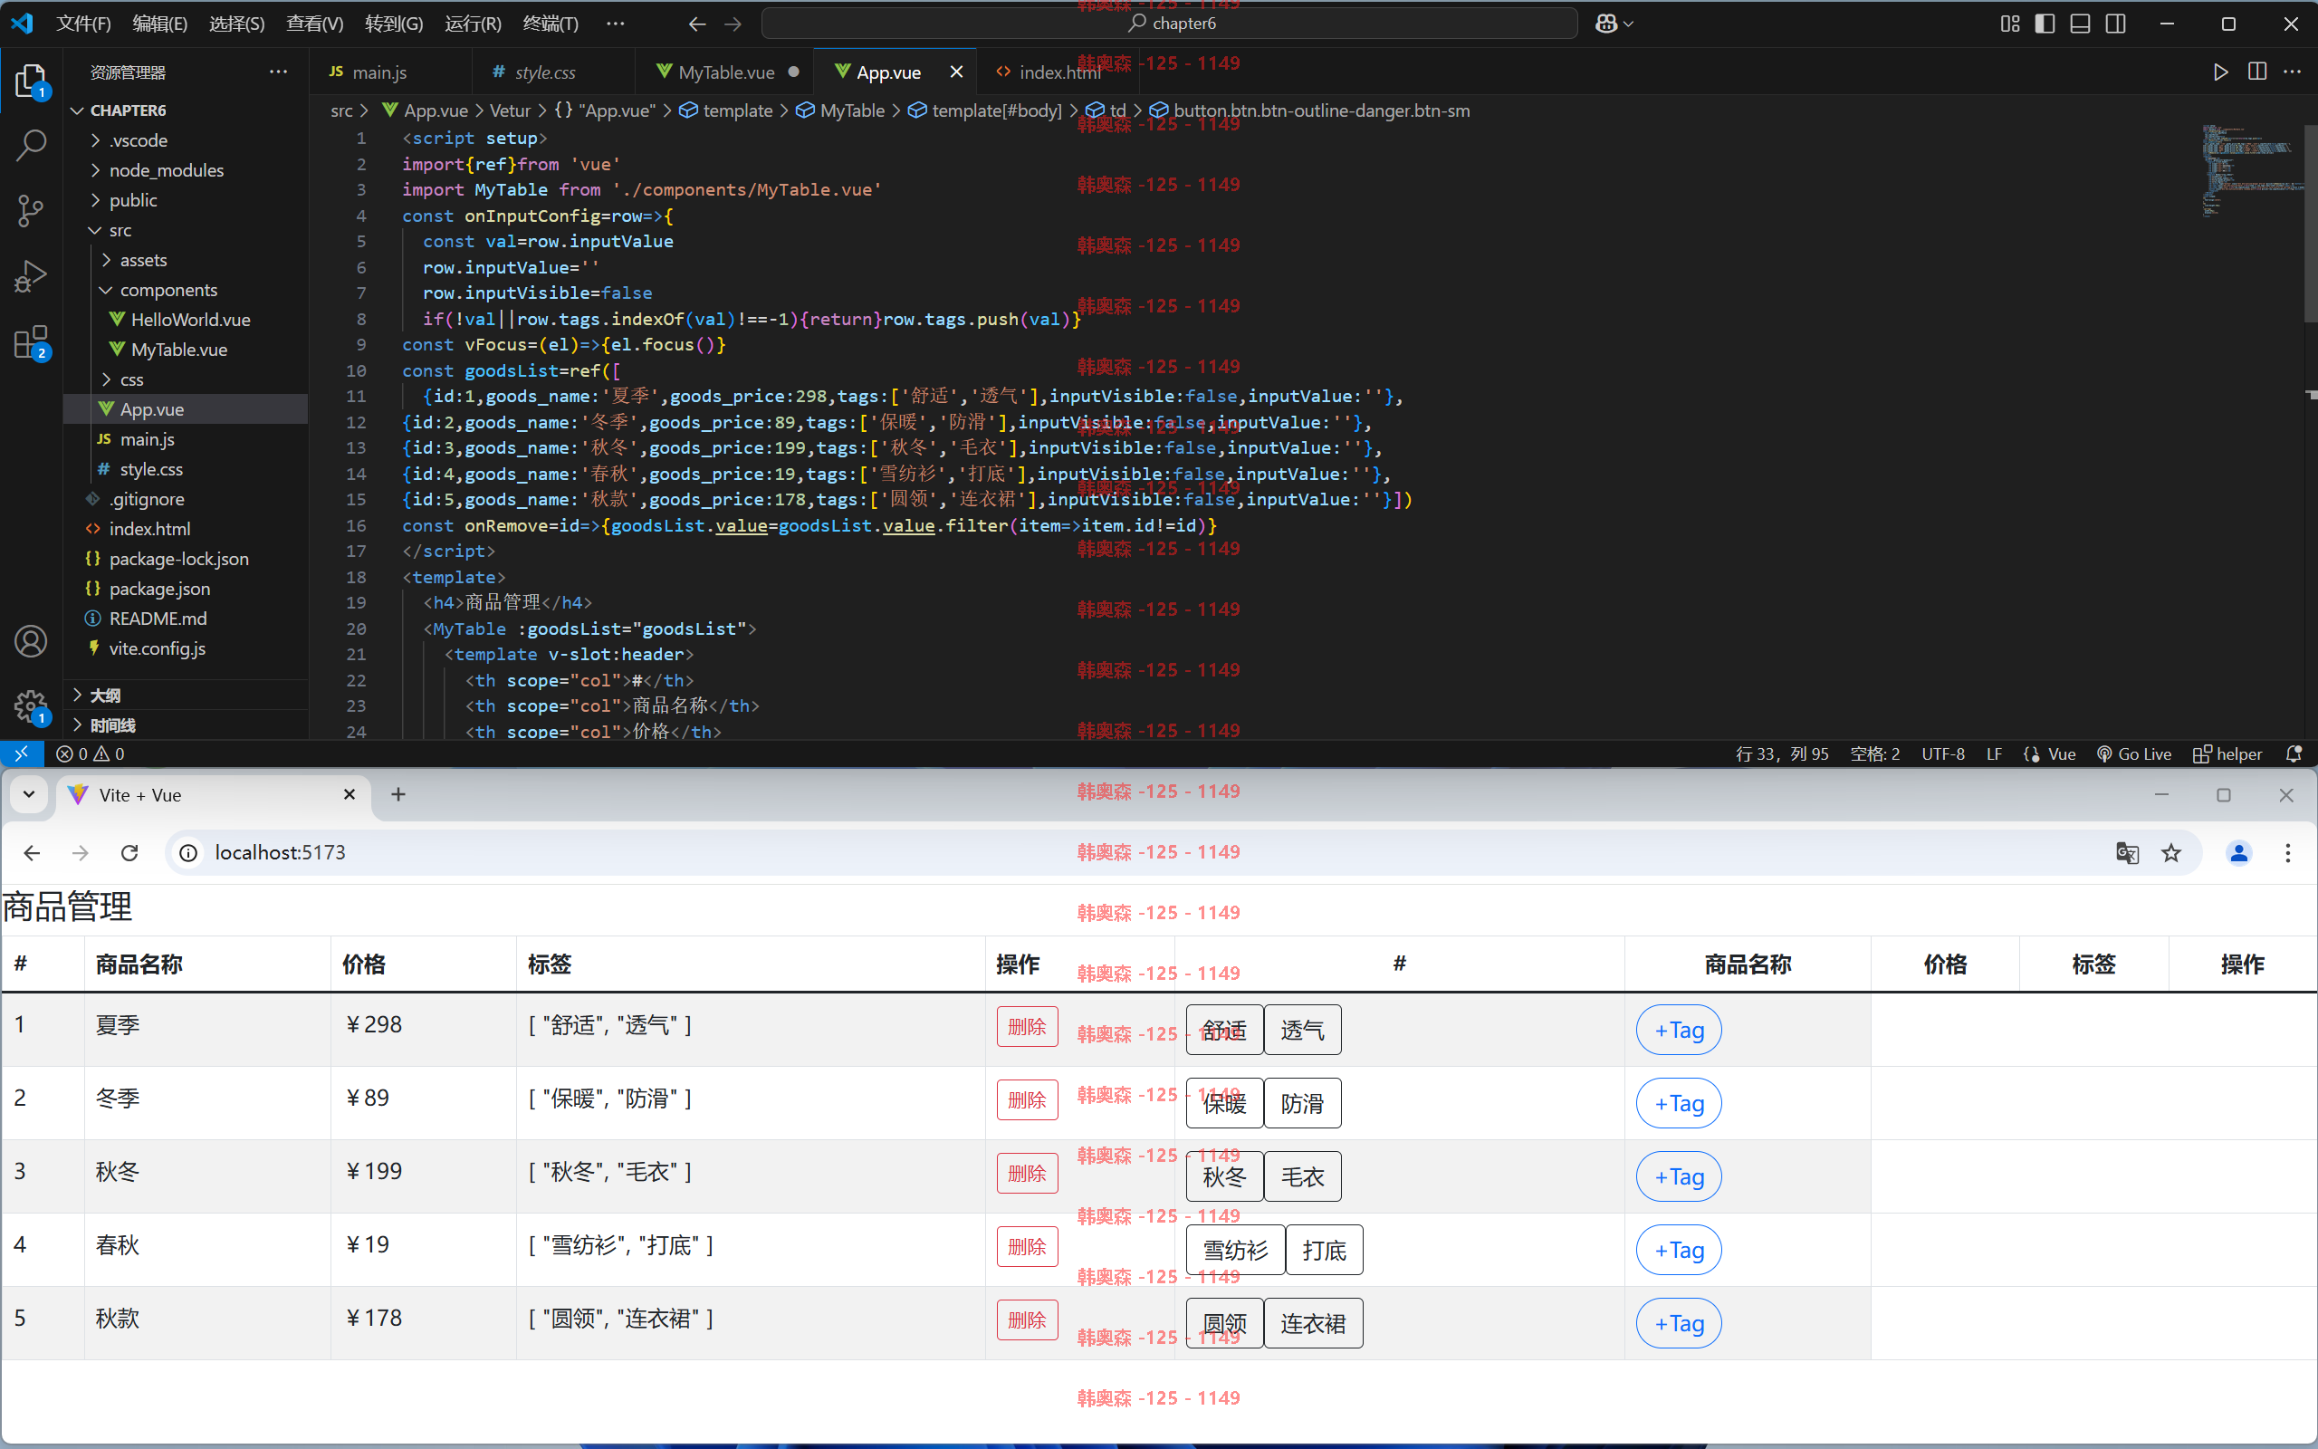Bookmark this page with the star icon
Viewport: 2318px width, 1449px height.
pos(2171,853)
